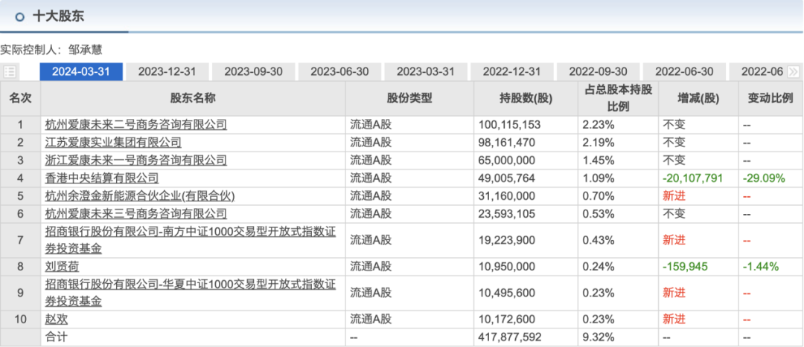Screen dimensions: 804x347
Task: Click 杭州余澄金新能源合伙企业 link
Action: (x=140, y=196)
